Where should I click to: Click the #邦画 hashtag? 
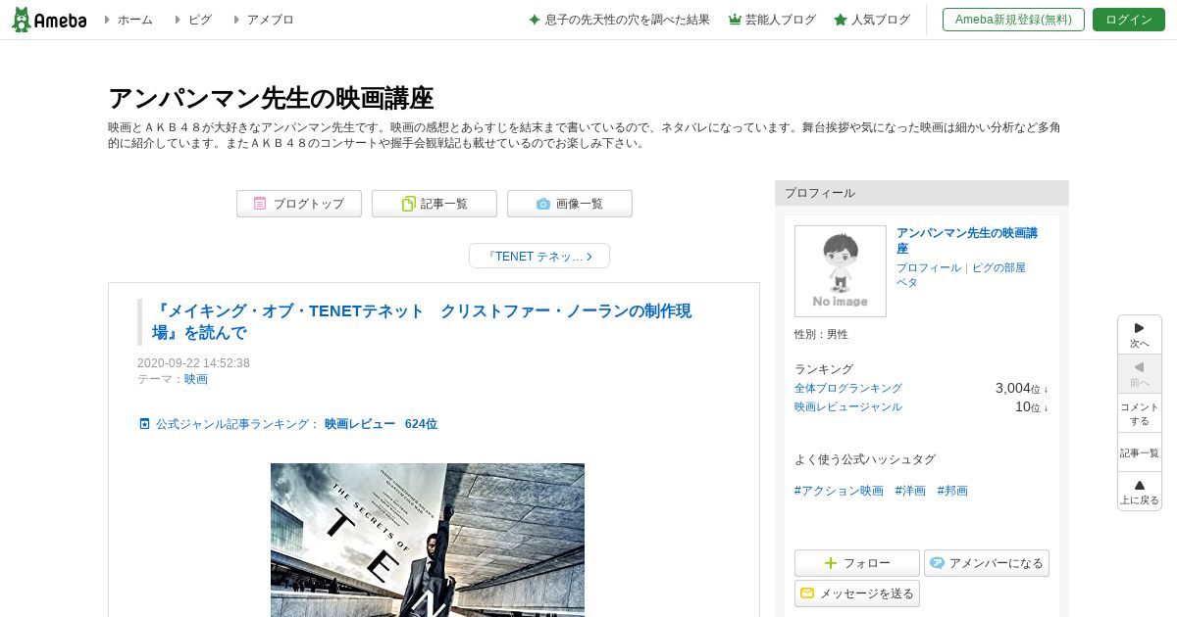tap(952, 491)
